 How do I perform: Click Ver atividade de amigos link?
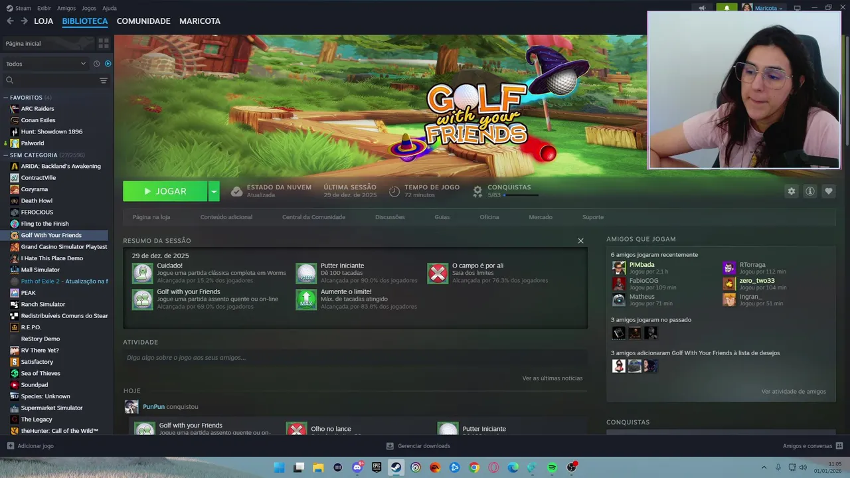pos(794,392)
